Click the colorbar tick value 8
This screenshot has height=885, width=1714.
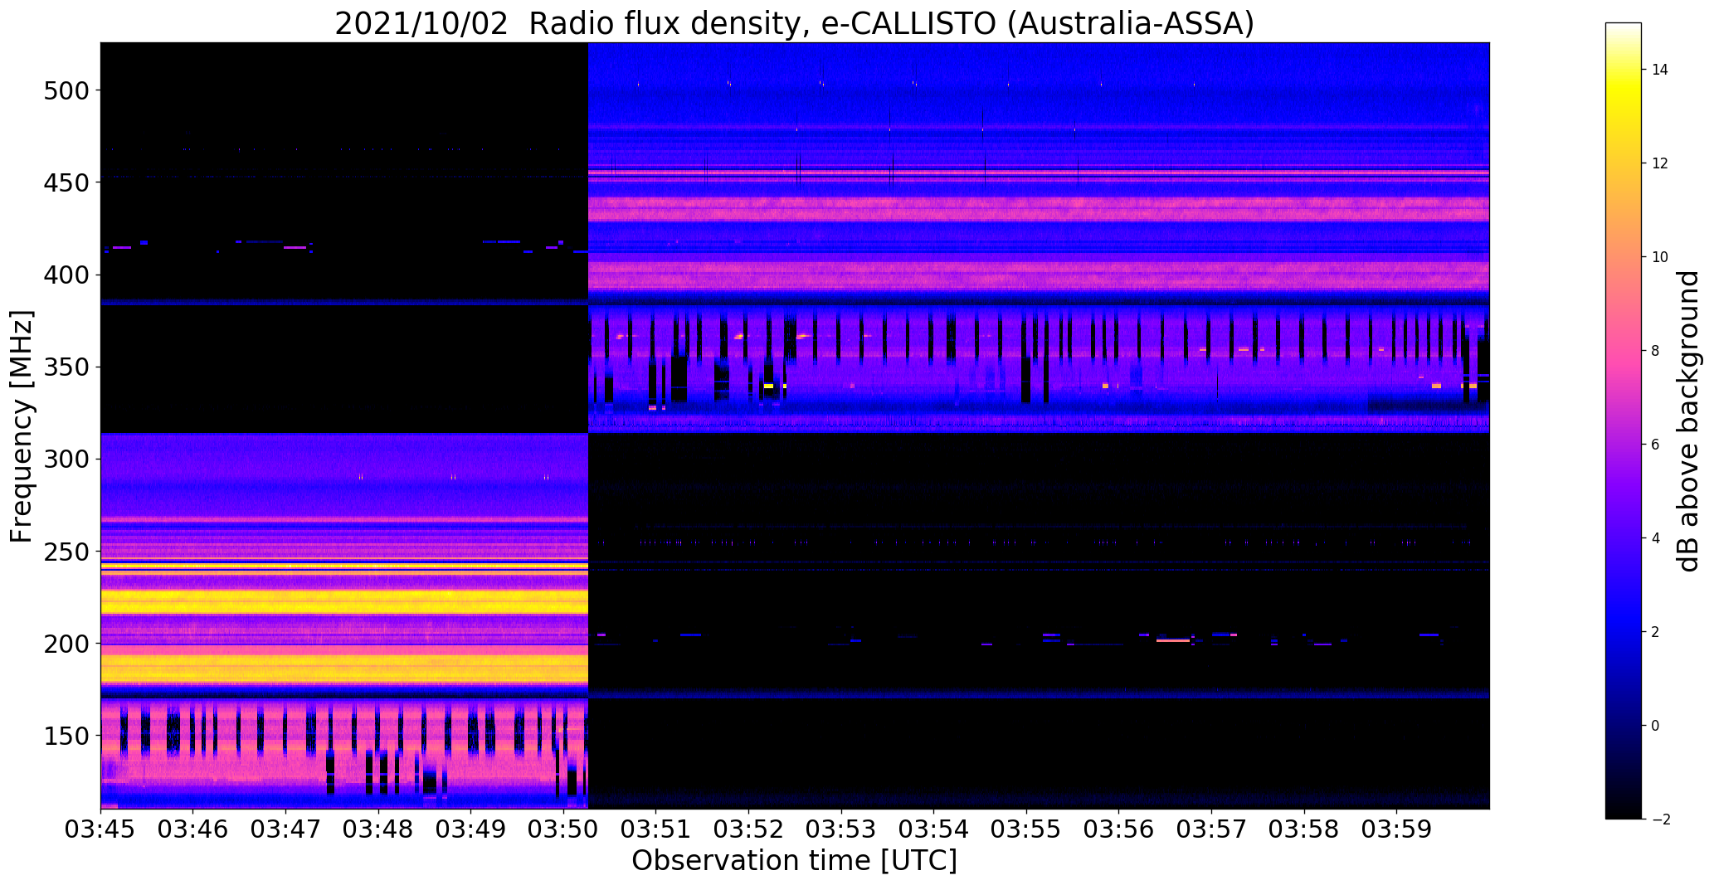tap(1656, 351)
